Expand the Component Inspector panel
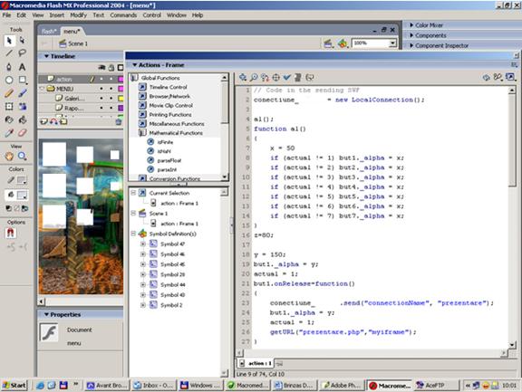522x392 pixels. click(411, 45)
